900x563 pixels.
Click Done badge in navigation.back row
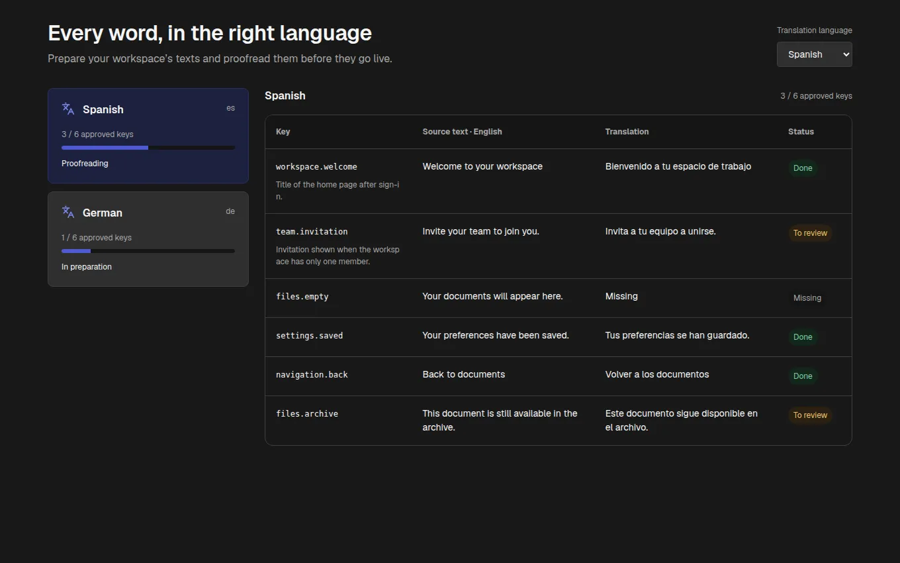pos(803,376)
